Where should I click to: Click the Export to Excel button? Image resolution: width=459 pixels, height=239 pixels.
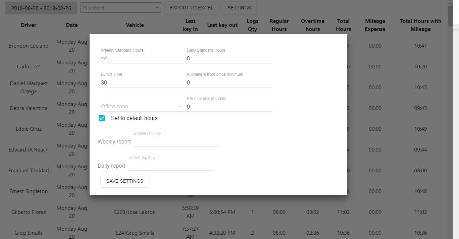point(191,8)
